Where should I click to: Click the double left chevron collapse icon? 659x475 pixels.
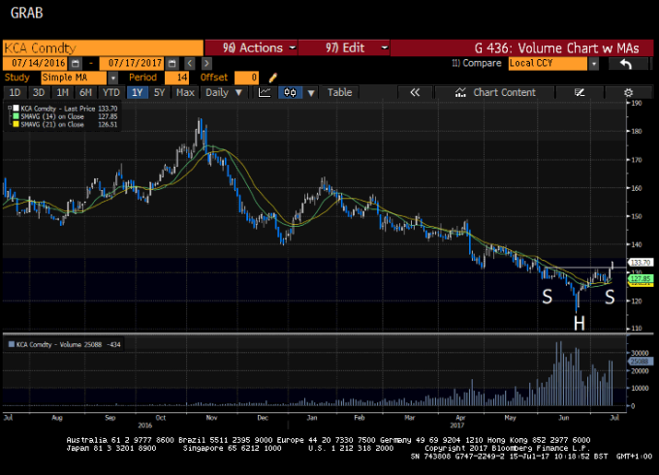tap(415, 92)
